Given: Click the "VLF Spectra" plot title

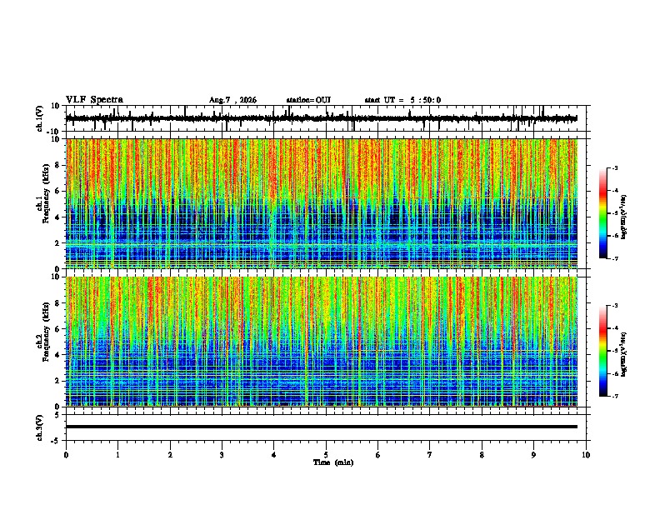Looking at the screenshot, I should pyautogui.click(x=94, y=100).
